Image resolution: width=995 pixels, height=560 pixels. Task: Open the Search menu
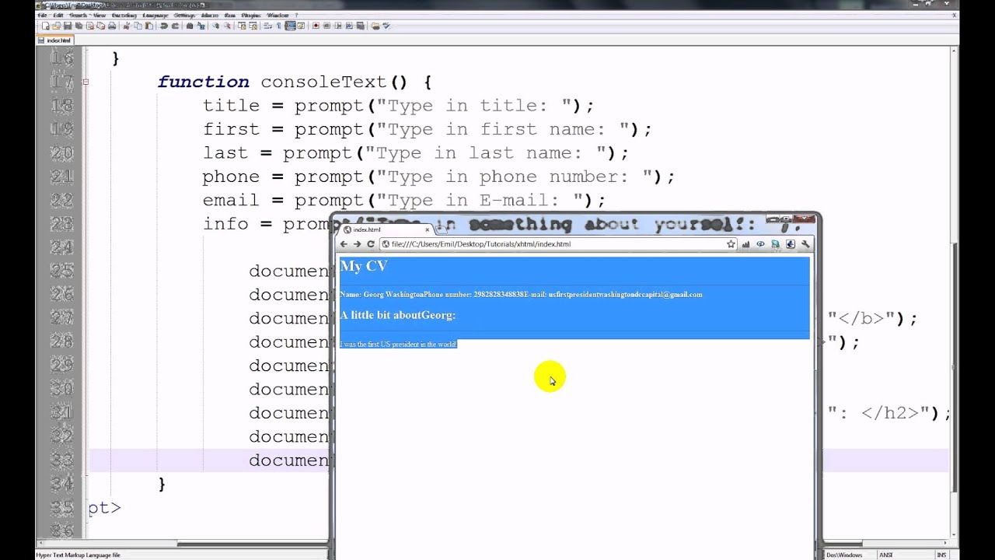pos(79,15)
